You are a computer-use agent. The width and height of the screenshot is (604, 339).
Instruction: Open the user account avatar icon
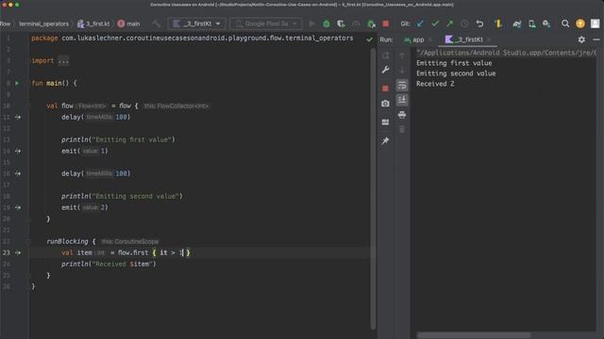[596, 24]
